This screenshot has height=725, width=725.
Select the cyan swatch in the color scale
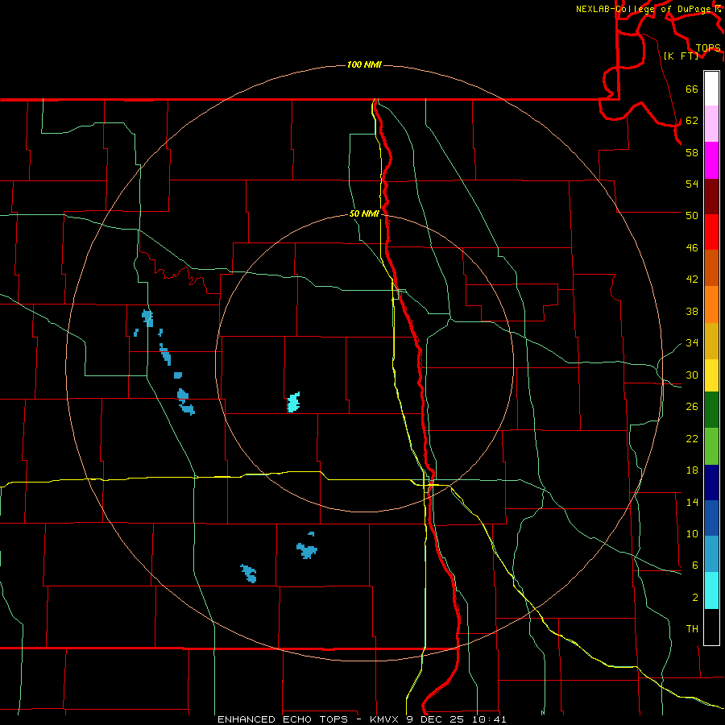(711, 590)
